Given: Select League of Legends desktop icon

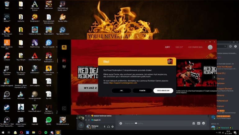Looking at the screenshot, I should click(7, 82).
